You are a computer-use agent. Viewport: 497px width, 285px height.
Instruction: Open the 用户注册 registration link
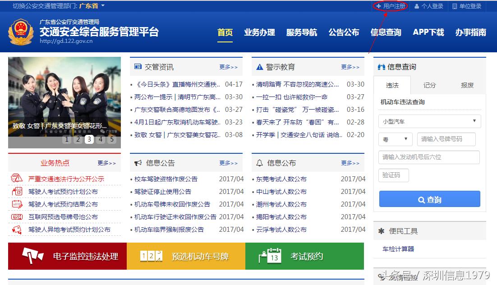[x=390, y=6]
